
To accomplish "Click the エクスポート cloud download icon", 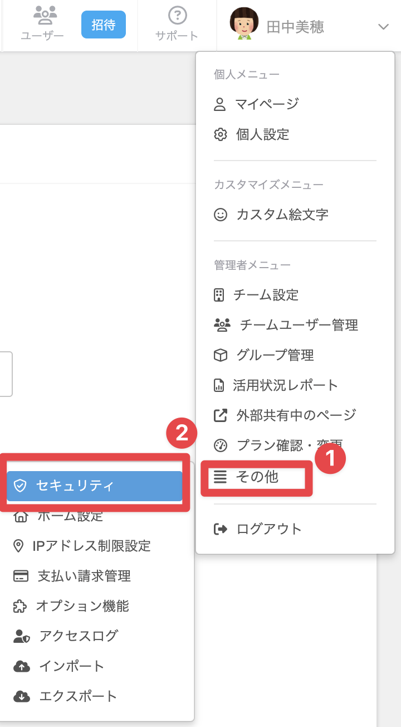I will click(21, 696).
